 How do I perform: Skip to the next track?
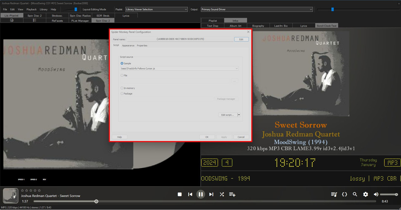211,194
